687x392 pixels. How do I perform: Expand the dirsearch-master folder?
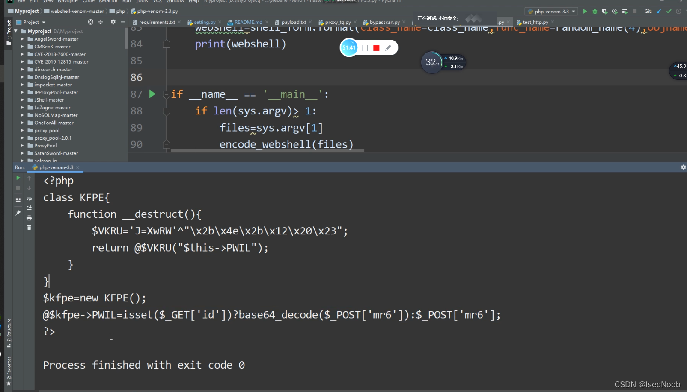(x=22, y=69)
